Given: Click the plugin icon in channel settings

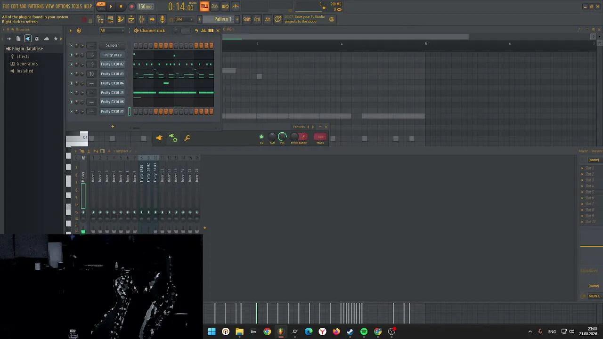Looking at the screenshot, I should (159, 138).
